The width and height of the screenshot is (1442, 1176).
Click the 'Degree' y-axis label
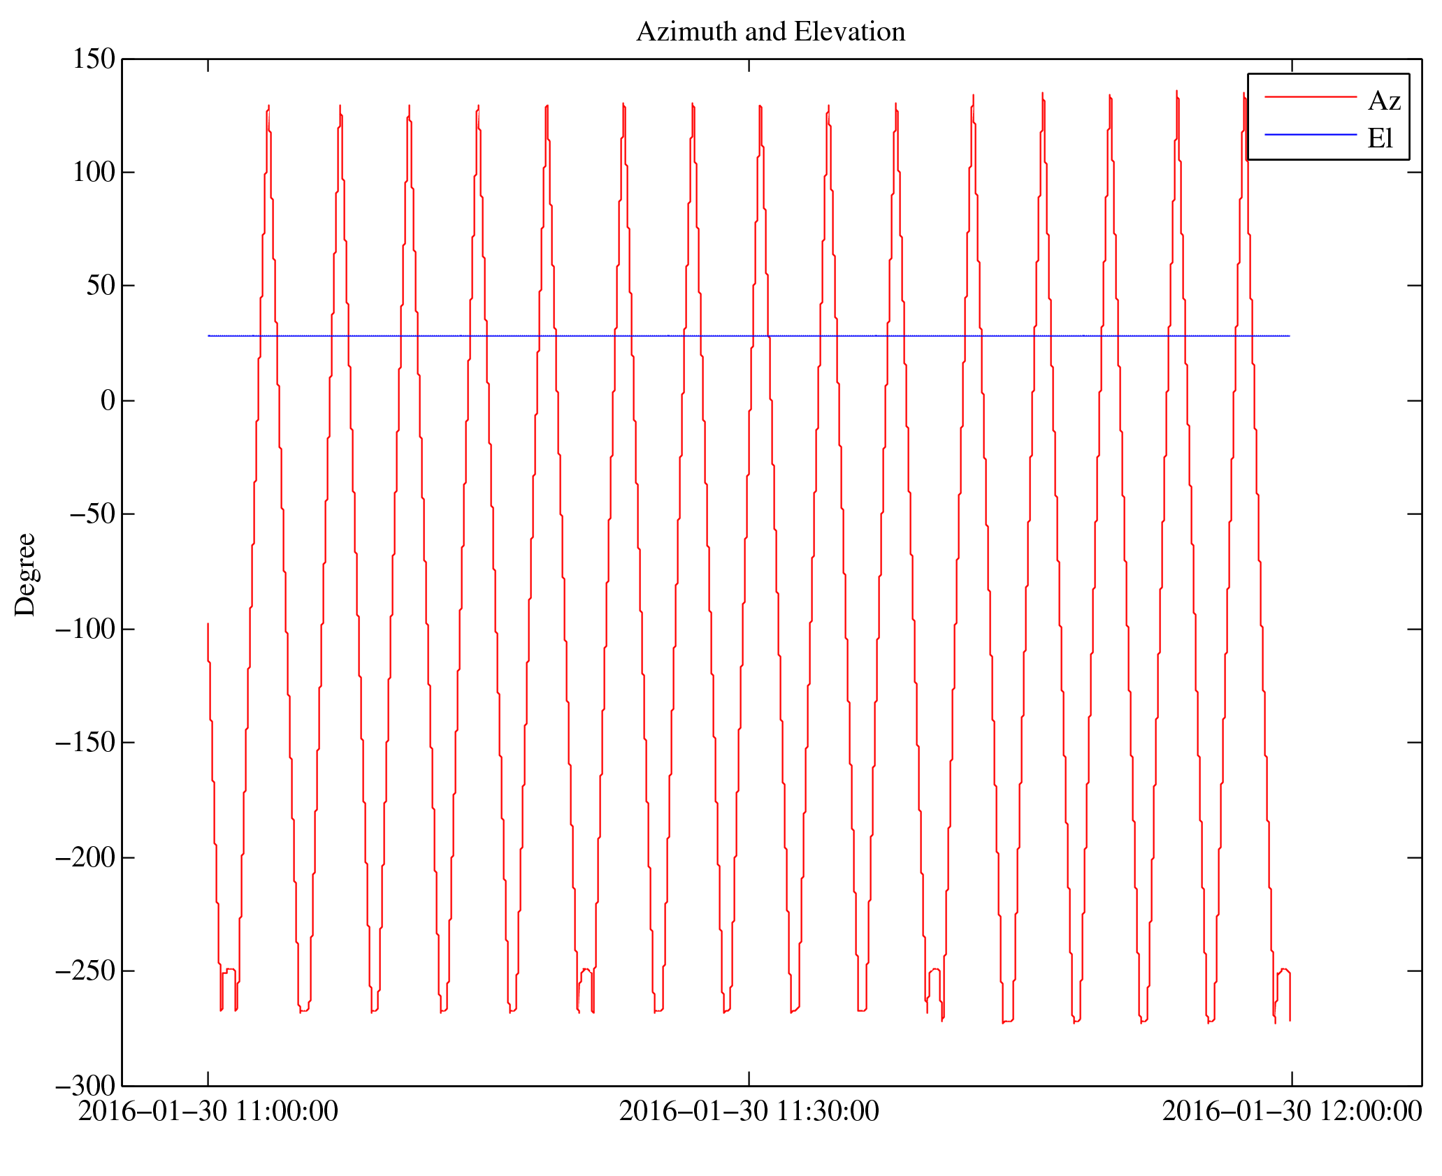click(25, 574)
